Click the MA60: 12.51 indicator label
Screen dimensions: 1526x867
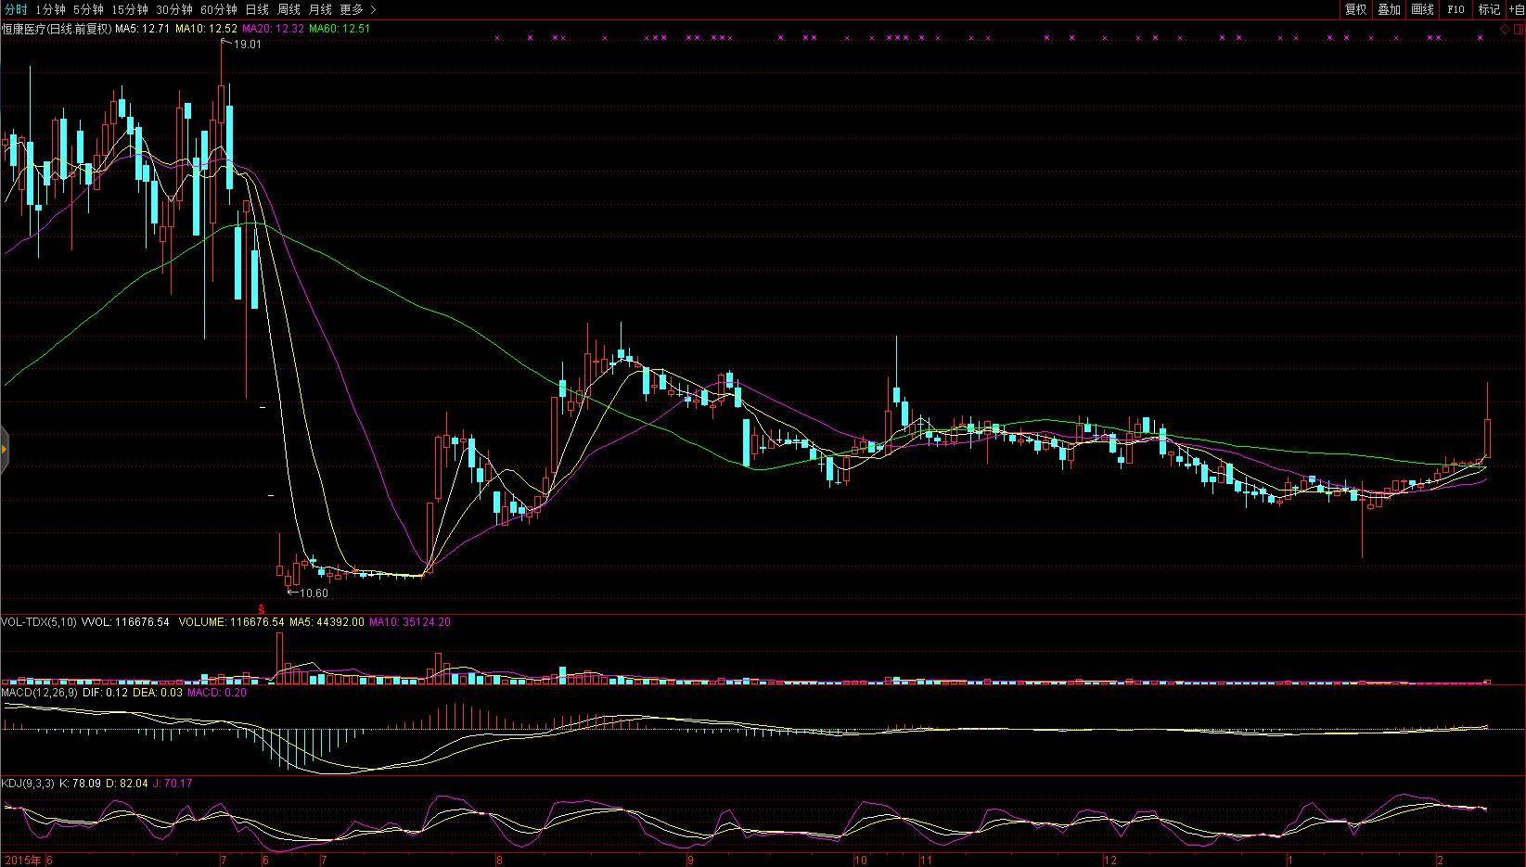point(340,29)
